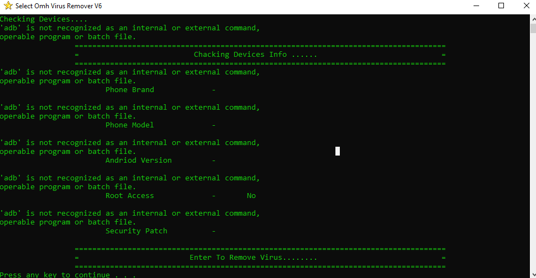The height and width of the screenshot is (278, 536).
Task: Click the vertical scrollbar thumb
Action: 533,28
